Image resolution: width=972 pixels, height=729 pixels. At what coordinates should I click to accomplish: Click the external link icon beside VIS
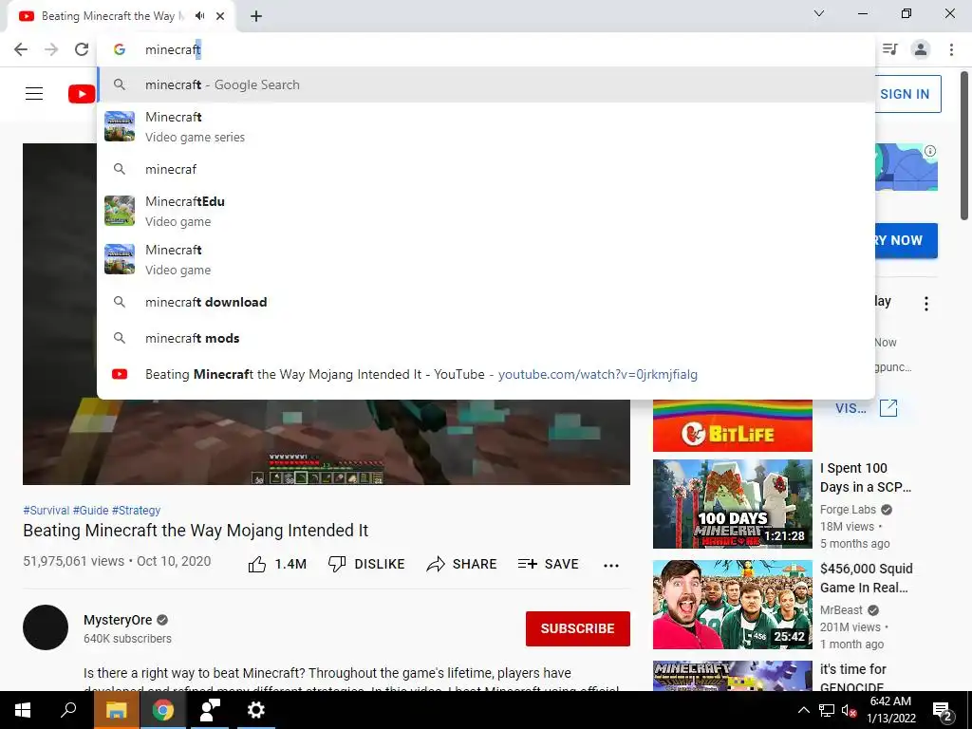pos(888,408)
